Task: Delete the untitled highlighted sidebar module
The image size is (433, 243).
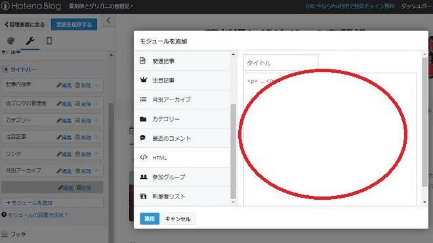Action: [84, 188]
